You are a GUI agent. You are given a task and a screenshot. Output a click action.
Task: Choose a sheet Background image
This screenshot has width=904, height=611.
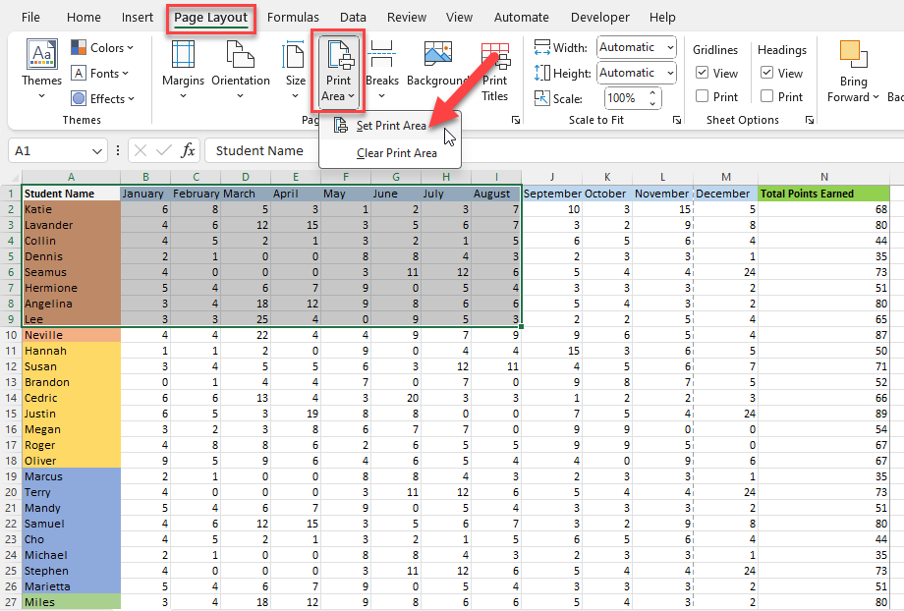[x=438, y=64]
